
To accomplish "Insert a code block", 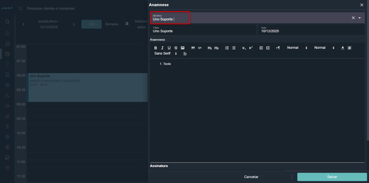I will [x=200, y=48].
